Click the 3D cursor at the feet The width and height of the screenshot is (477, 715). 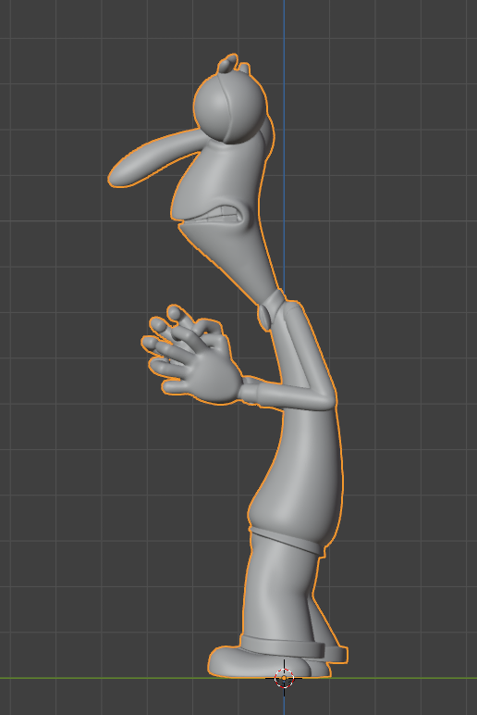[x=284, y=678]
